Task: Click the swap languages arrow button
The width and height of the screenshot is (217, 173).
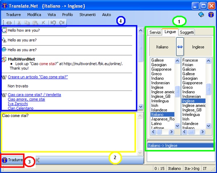Action: pos(180,46)
